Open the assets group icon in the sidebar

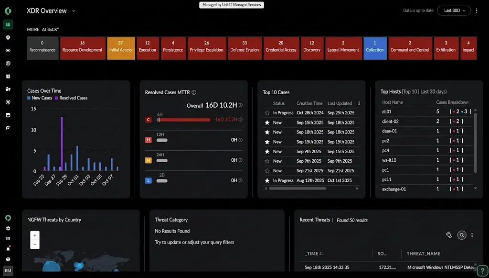pyautogui.click(x=8, y=89)
